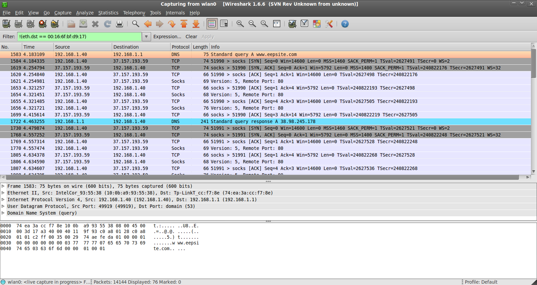Sort by Info column header
Screen dimensions: 537x285
point(370,47)
